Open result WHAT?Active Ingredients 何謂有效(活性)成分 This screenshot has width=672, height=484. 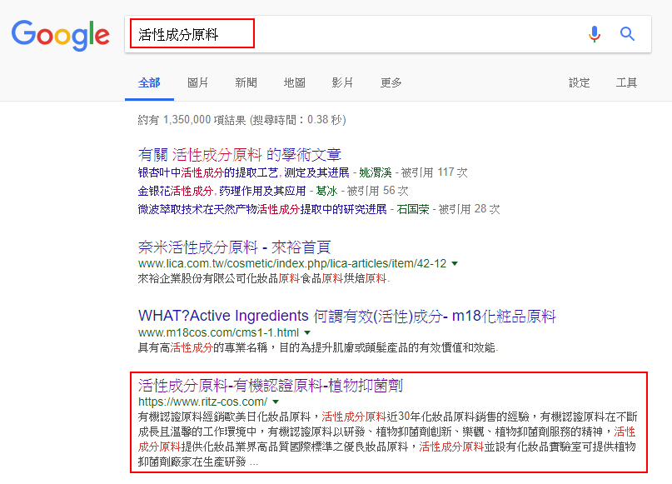(346, 317)
